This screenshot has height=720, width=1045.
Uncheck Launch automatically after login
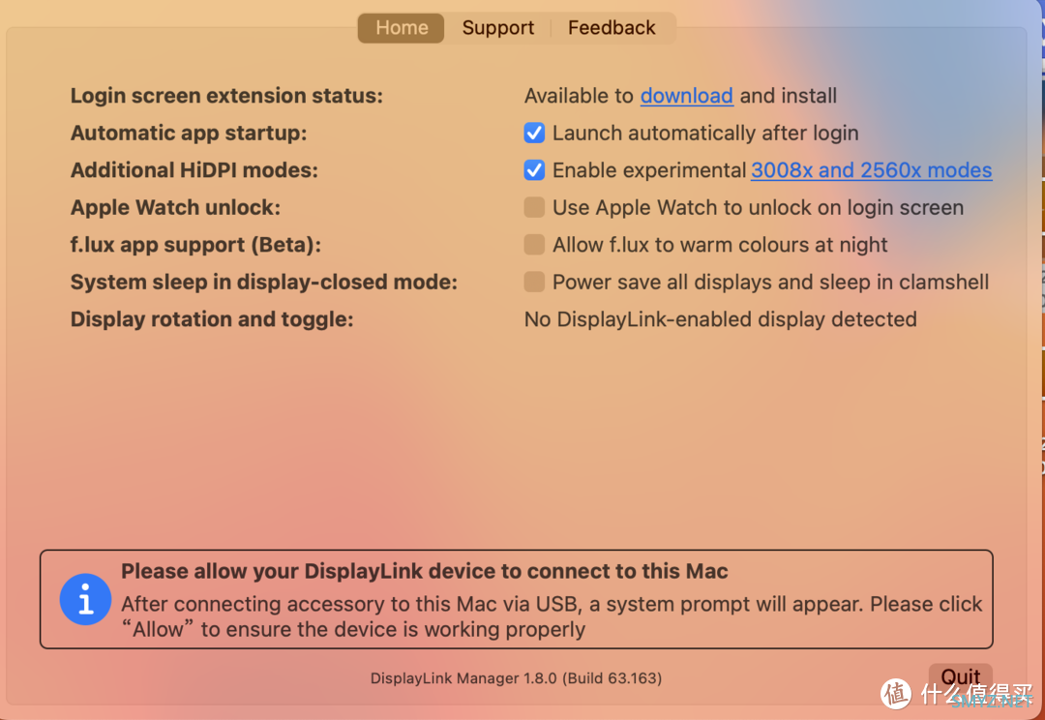[534, 134]
